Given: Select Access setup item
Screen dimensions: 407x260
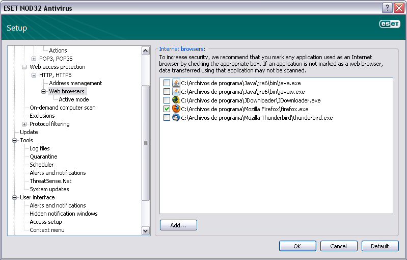Looking at the screenshot, I should click(46, 222).
